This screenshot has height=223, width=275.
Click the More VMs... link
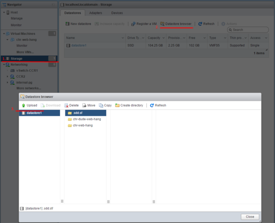click(25, 52)
